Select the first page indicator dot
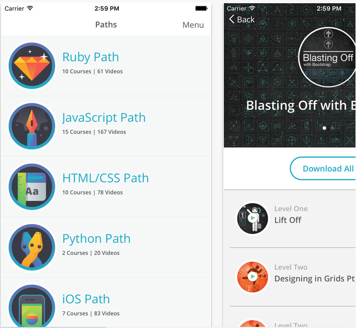This screenshot has width=356, height=328. (324, 128)
